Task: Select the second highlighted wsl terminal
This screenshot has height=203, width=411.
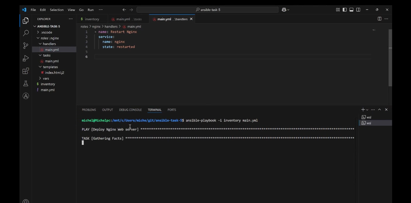Action: 375,123
